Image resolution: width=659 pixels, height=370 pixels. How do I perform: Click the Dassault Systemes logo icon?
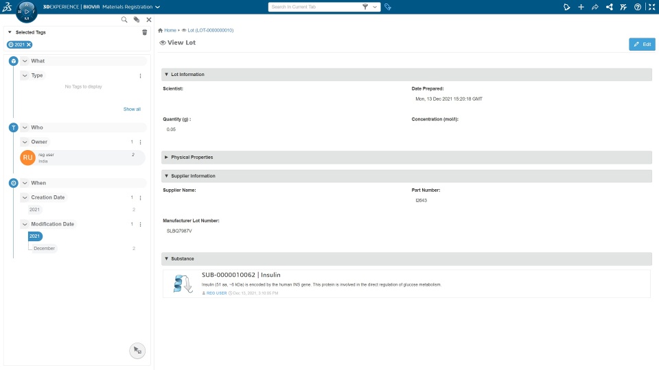tap(7, 7)
